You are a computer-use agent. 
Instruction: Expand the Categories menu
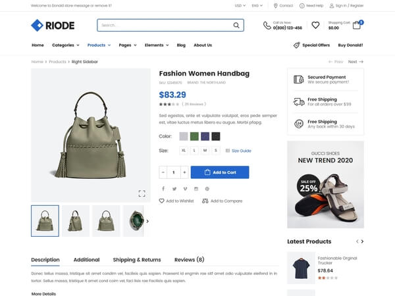[65, 45]
